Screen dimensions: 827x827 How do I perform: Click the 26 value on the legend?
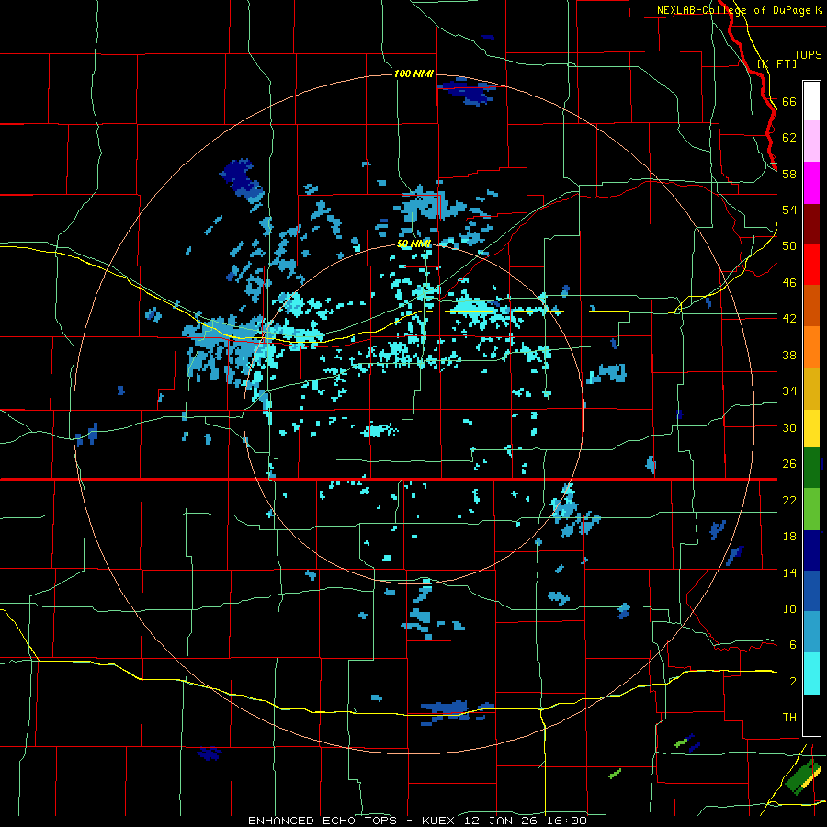click(x=789, y=464)
